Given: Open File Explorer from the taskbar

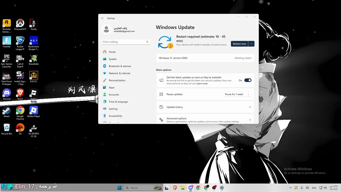Looking at the screenshot, I should pyautogui.click(x=183, y=188).
